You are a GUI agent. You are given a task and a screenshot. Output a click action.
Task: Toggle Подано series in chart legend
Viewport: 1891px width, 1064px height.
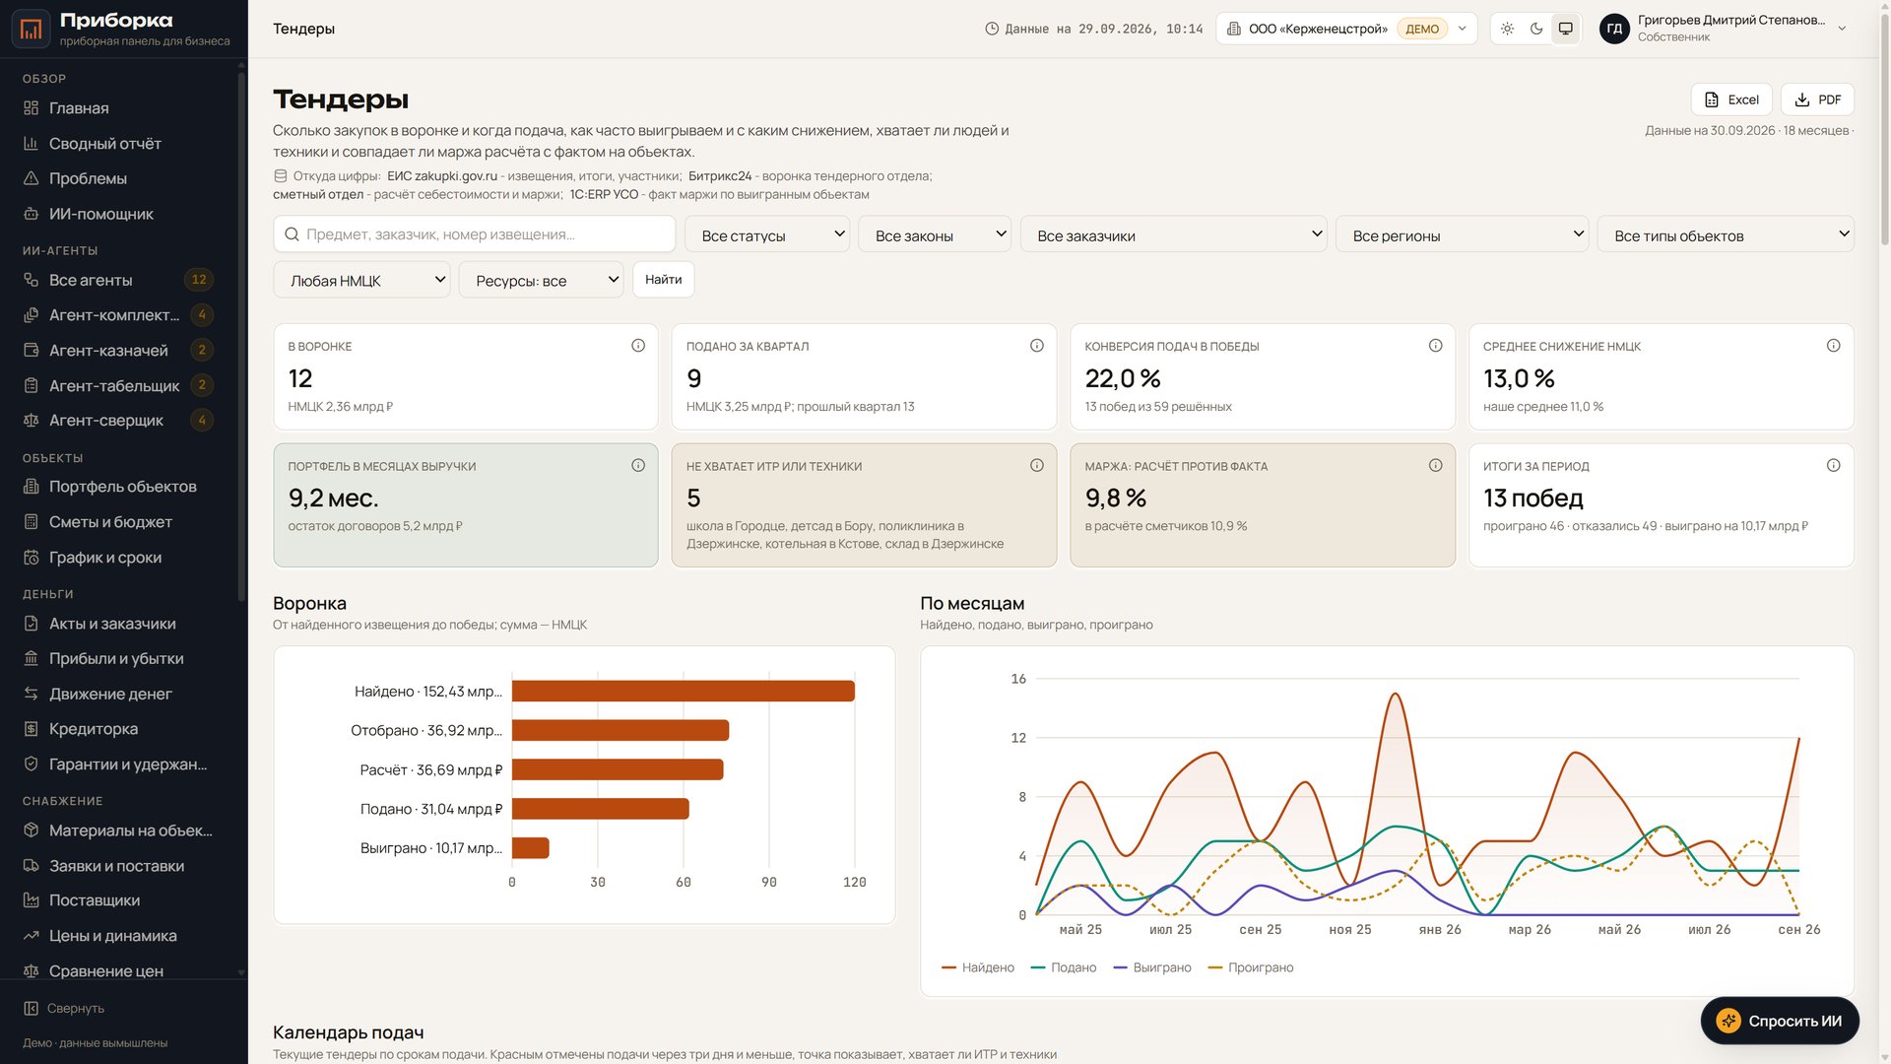click(x=1063, y=967)
